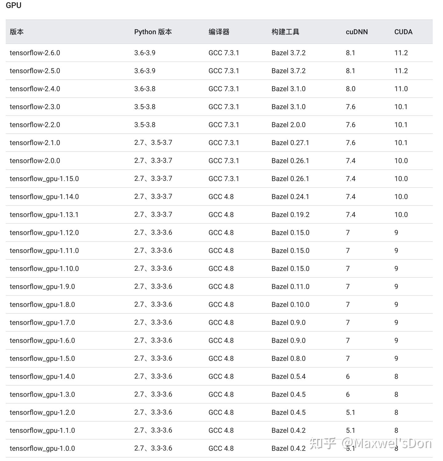Image resolution: width=443 pixels, height=461 pixels.
Task: Select the tensorflow-2.4.0 table row
Action: (x=34, y=89)
